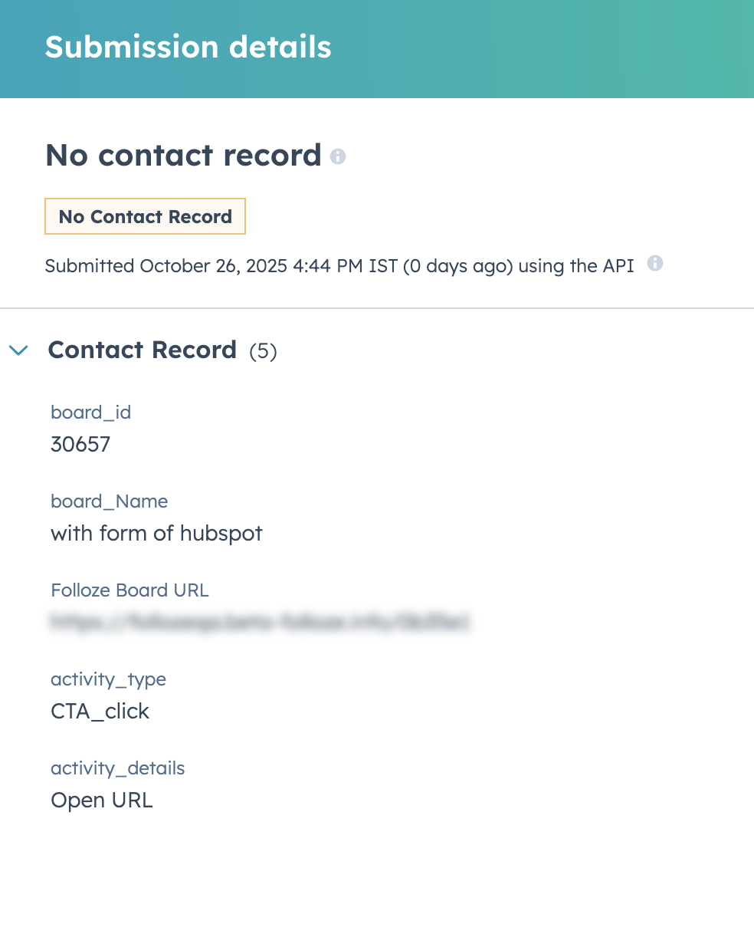The image size is (754, 937).
Task: Click the 'No Contact Record' orange badge
Action: tap(146, 217)
